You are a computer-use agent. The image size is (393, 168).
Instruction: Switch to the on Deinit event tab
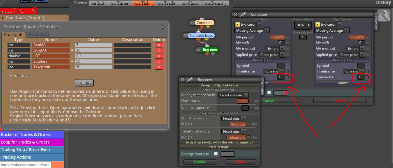216,3
